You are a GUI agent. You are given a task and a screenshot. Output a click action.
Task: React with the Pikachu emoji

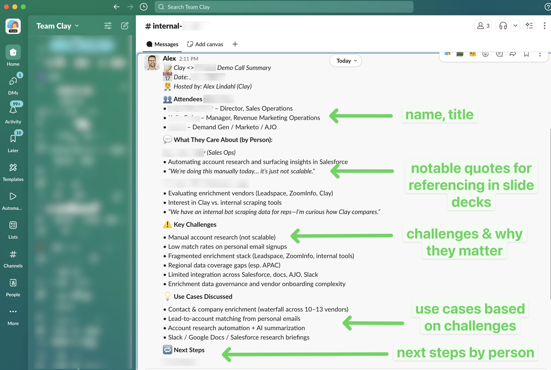coord(473,54)
